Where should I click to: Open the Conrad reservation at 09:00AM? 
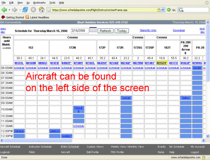[x=126, y=98]
